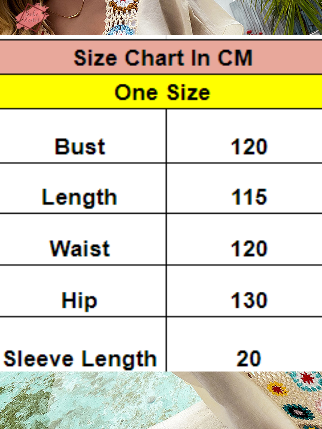Click the yellow crochet flower motif
Screen dimensions: 322x429
[x=277, y=389]
